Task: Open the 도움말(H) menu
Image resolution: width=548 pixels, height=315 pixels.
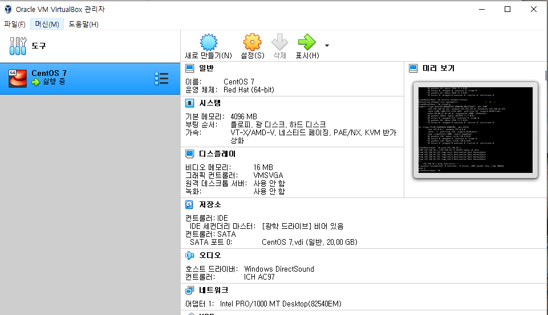Action: pyautogui.click(x=83, y=24)
